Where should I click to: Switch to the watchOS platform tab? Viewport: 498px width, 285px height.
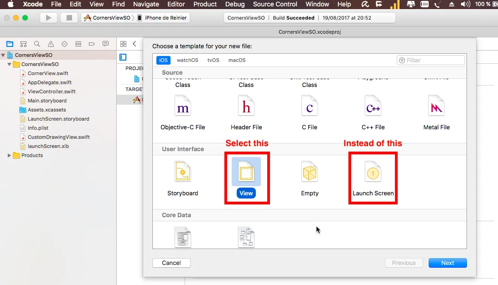coord(187,60)
